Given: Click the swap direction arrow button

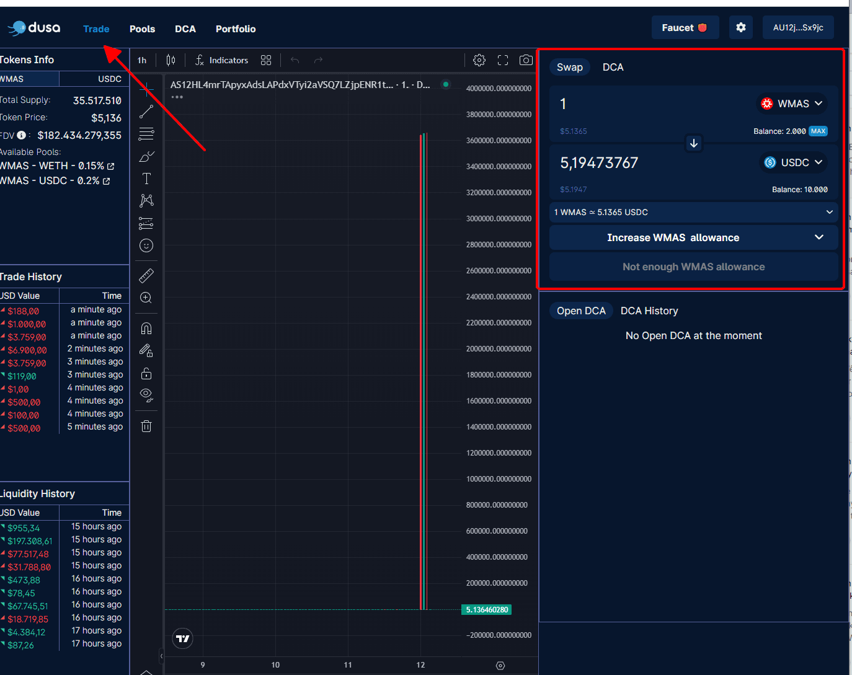Looking at the screenshot, I should click(x=694, y=143).
